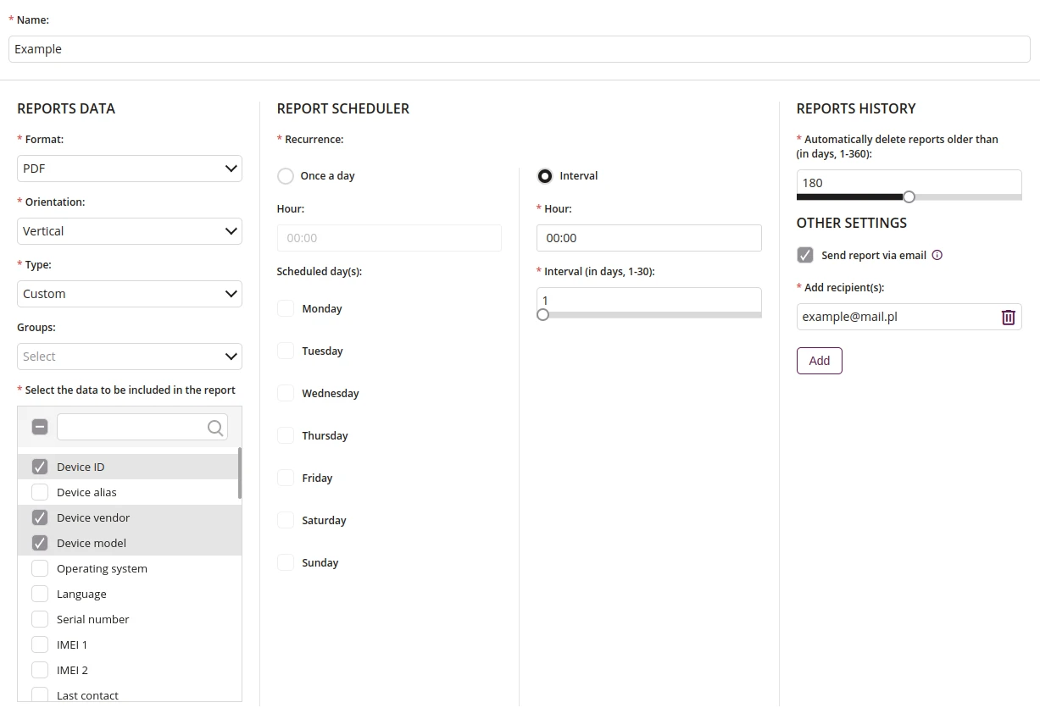1040x708 pixels.
Task: Check the Serial number checkbox
Action: (40, 619)
